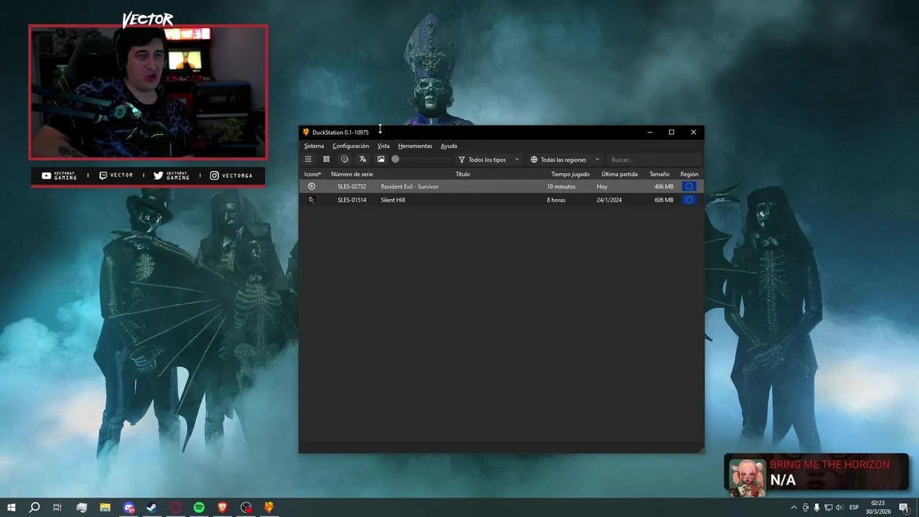Open Windows search from the taskbar
This screenshot has height=517, width=919.
click(x=34, y=508)
